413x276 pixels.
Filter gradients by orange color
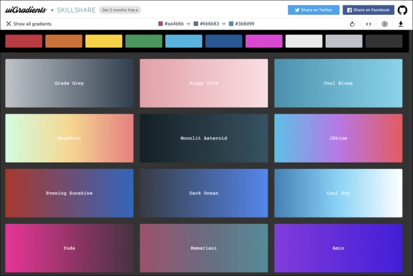pos(64,41)
